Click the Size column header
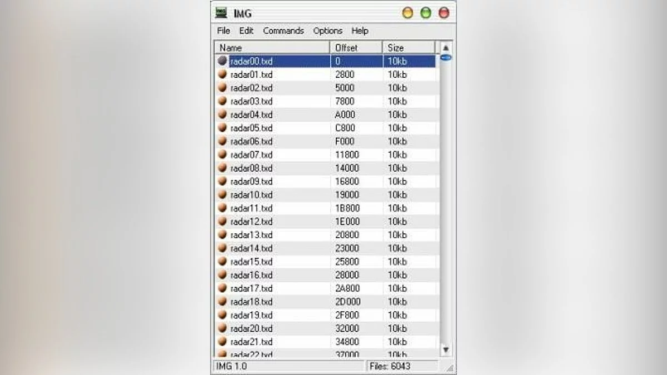The image size is (667, 375). pos(409,48)
